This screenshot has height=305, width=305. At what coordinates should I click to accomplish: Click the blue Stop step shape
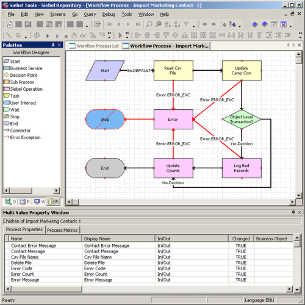pyautogui.click(x=105, y=120)
